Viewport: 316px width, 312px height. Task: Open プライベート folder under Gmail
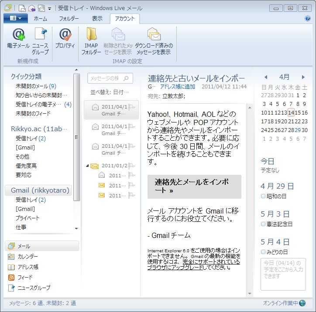pyautogui.click(x=27, y=218)
